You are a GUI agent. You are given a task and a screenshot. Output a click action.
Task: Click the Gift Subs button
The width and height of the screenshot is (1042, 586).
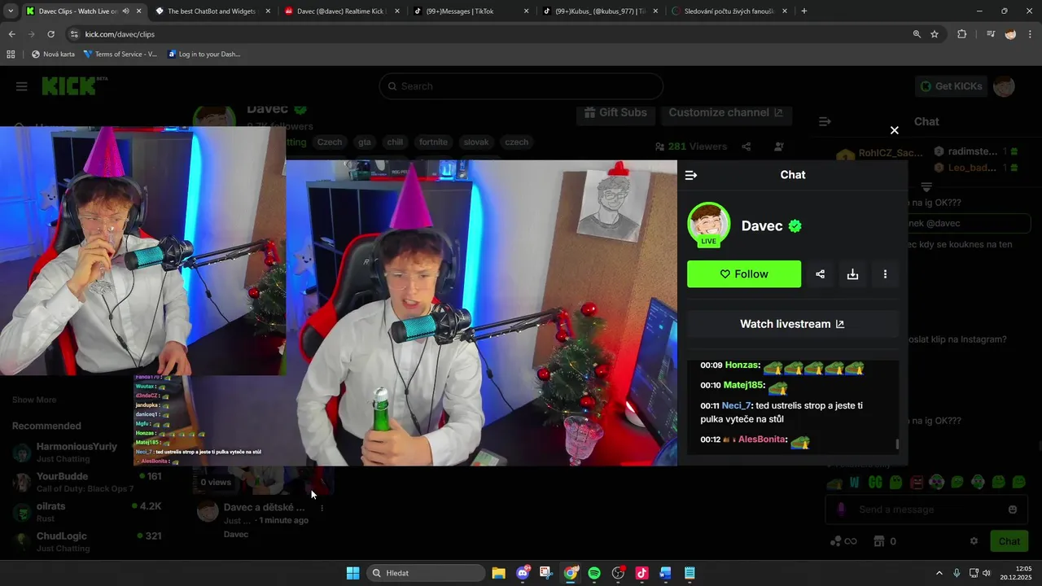click(x=616, y=112)
